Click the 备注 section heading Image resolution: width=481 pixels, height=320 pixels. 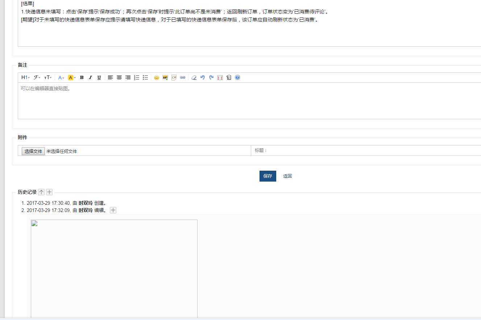click(22, 65)
